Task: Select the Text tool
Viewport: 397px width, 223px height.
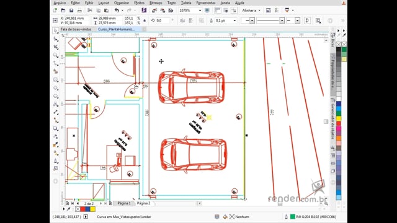Action: coord(55,104)
